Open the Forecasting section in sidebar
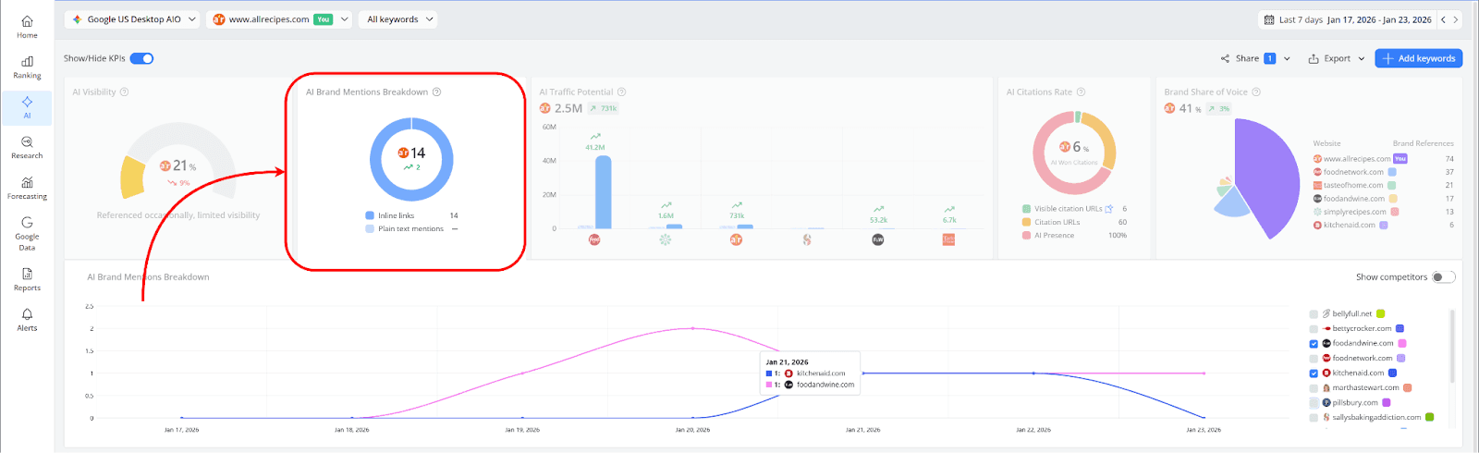The image size is (1479, 453). pyautogui.click(x=27, y=189)
